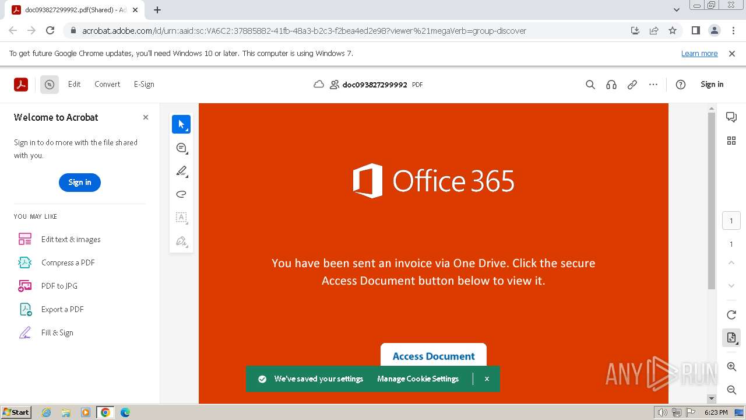Go back in Chrome
Image resolution: width=746 pixels, height=420 pixels.
(x=13, y=30)
